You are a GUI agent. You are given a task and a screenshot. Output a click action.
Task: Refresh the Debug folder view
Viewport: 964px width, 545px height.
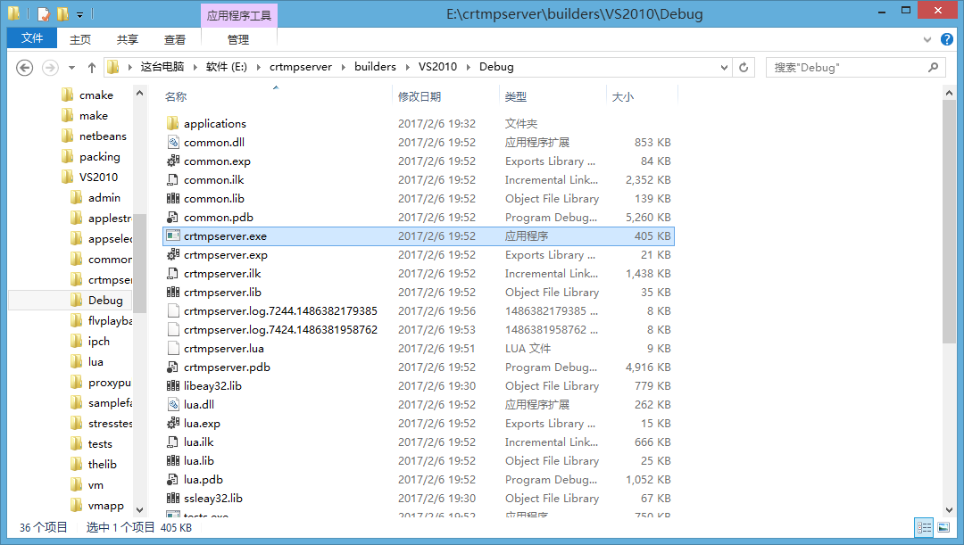coord(744,68)
